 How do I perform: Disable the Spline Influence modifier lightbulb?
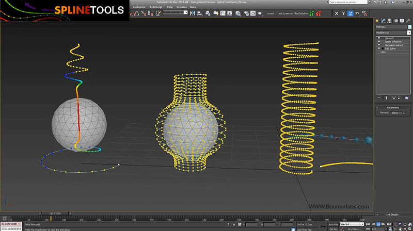point(379,41)
